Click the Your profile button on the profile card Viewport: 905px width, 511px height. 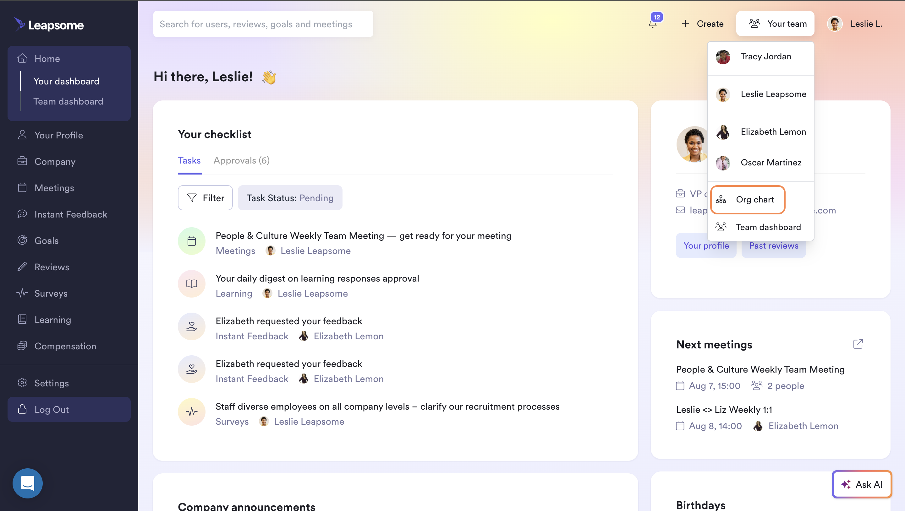point(706,245)
